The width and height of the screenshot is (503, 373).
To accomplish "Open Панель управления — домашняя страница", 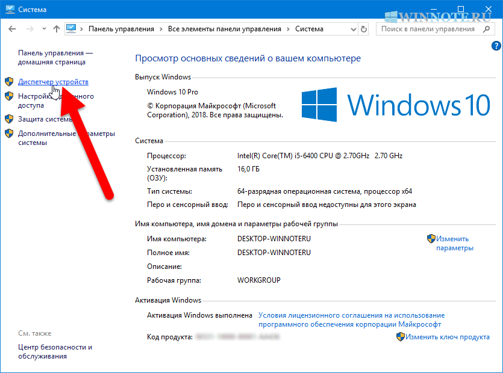I will point(55,57).
